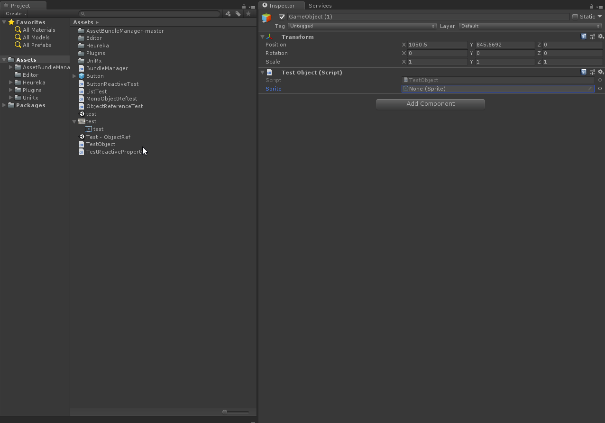
Task: Open the Test Object settings gear icon
Action: (x=601, y=72)
